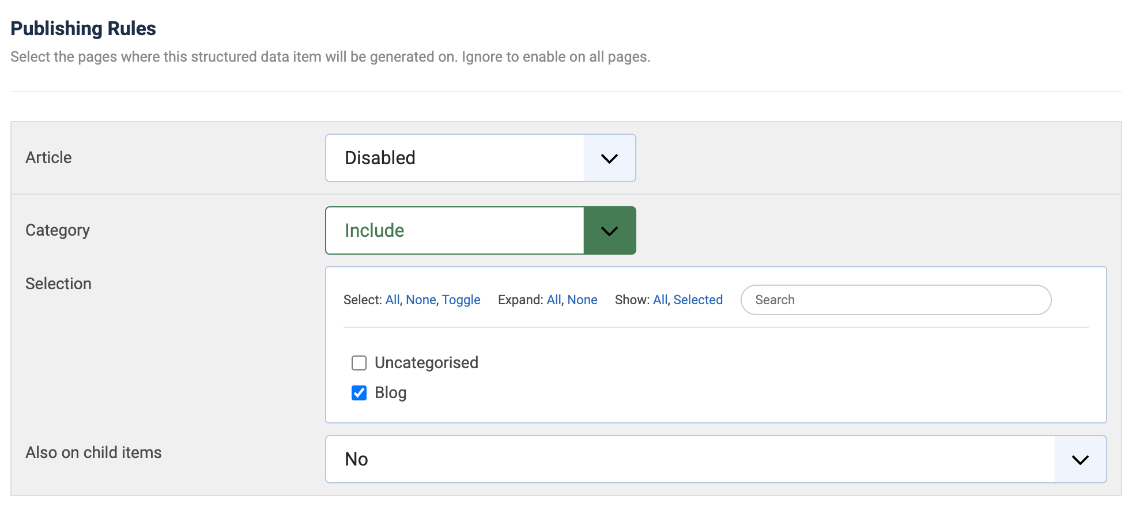Open the 'Also on child items' dropdown

[x=716, y=459]
